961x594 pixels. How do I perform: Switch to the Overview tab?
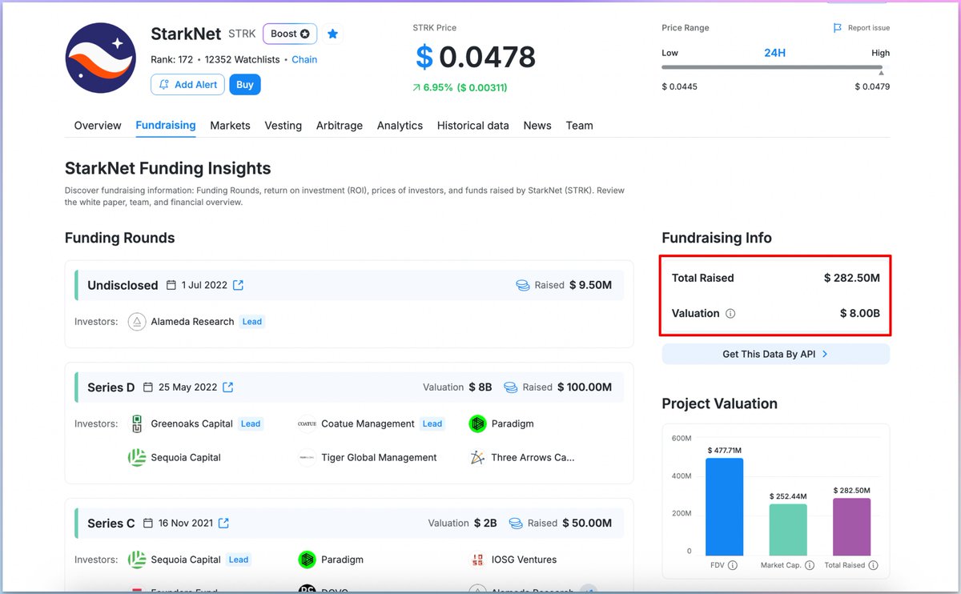(98, 126)
